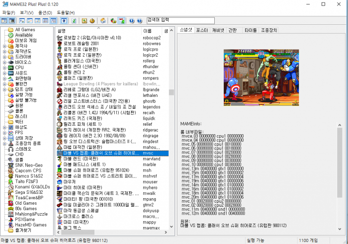Select the Mahjong&Puzzle folder icon
Viewport: 348px width, 244px height.
pyautogui.click(x=10, y=214)
